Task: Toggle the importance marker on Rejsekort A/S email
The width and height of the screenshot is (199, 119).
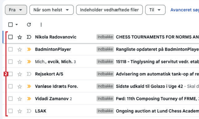Action: point(29,74)
